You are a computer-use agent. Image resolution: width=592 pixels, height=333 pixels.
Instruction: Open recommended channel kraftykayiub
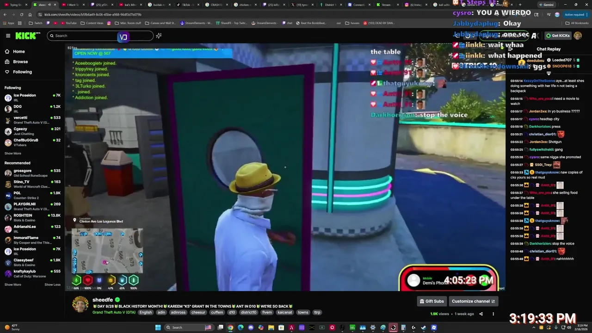(x=32, y=273)
